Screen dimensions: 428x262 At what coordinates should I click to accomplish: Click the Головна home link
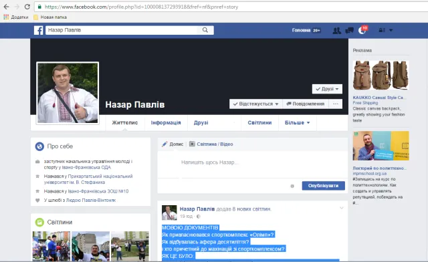[301, 30]
